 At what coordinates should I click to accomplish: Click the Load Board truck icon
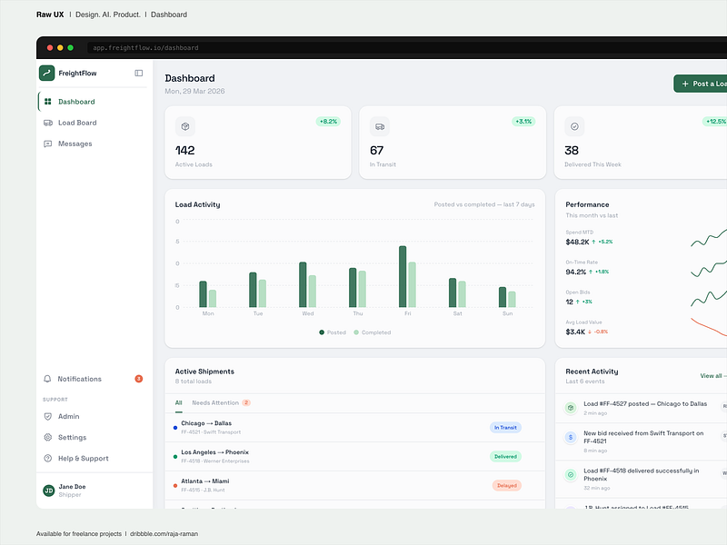[x=48, y=123]
